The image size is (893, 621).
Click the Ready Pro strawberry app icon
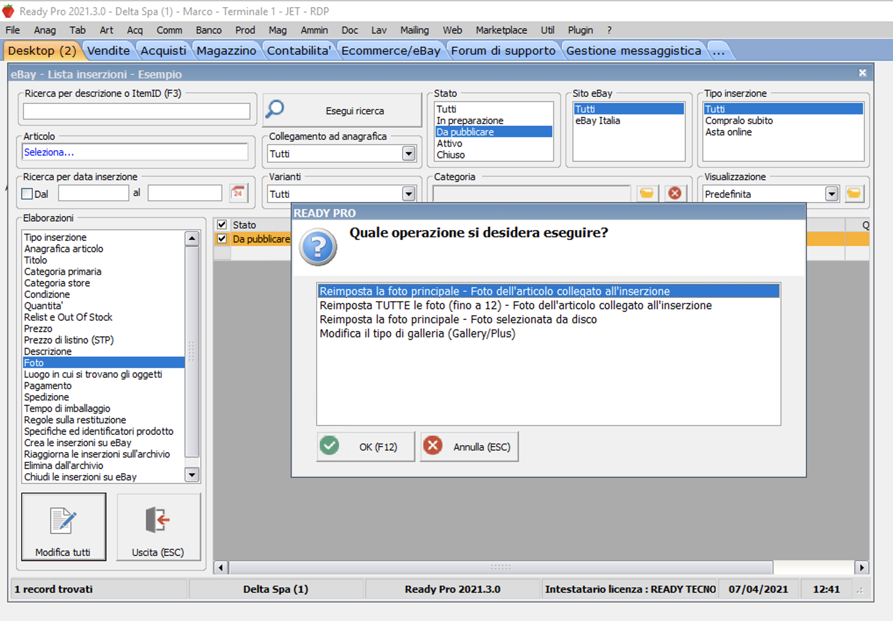8,11
